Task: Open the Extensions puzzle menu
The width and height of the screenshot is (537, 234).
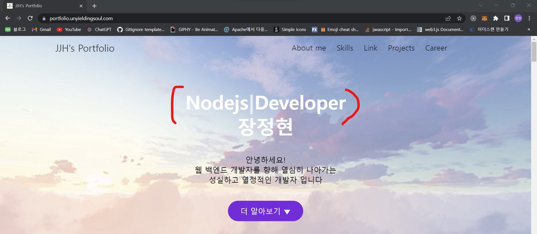Action: [x=496, y=18]
